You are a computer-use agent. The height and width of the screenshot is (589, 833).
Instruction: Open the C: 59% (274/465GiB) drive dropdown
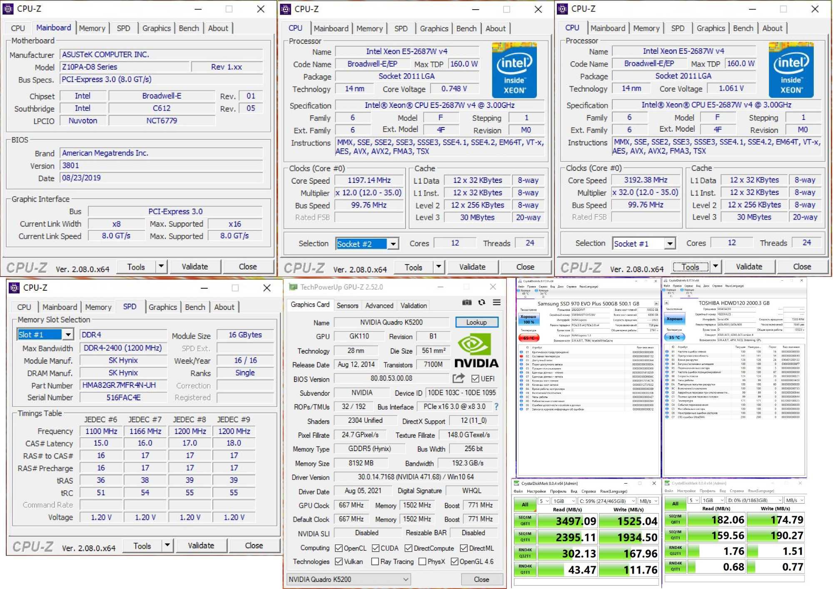[607, 501]
